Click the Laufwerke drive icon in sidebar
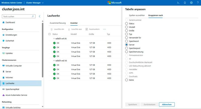201x109 pixels. [x=4, y=83]
